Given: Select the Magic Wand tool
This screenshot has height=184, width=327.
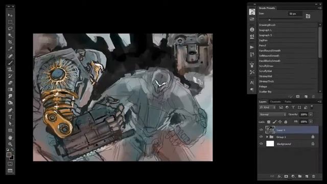Looking at the screenshot, I should (x=10, y=35).
